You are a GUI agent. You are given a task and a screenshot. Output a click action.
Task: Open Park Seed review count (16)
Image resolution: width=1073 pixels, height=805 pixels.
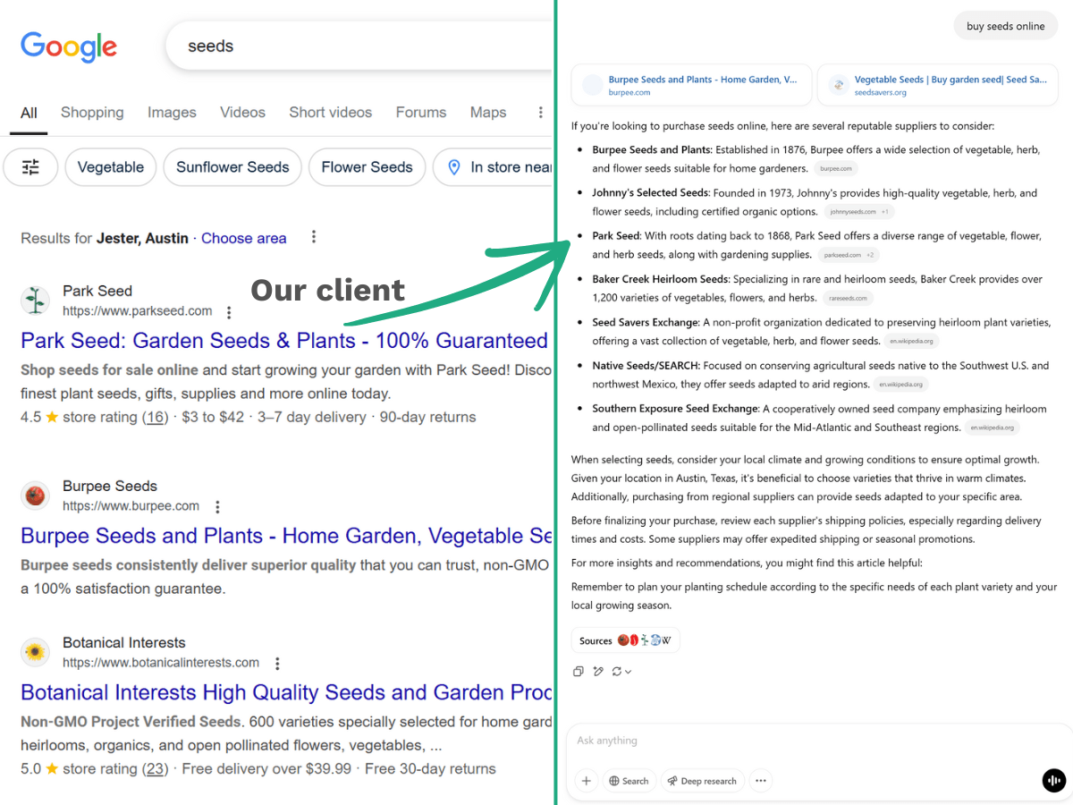point(156,417)
